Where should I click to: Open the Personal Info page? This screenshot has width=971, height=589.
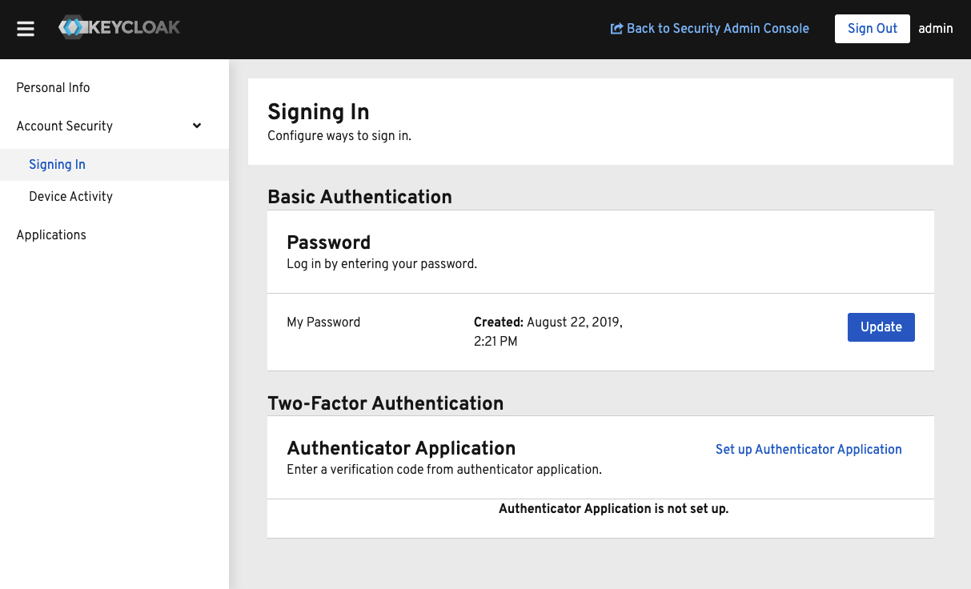[51, 88]
